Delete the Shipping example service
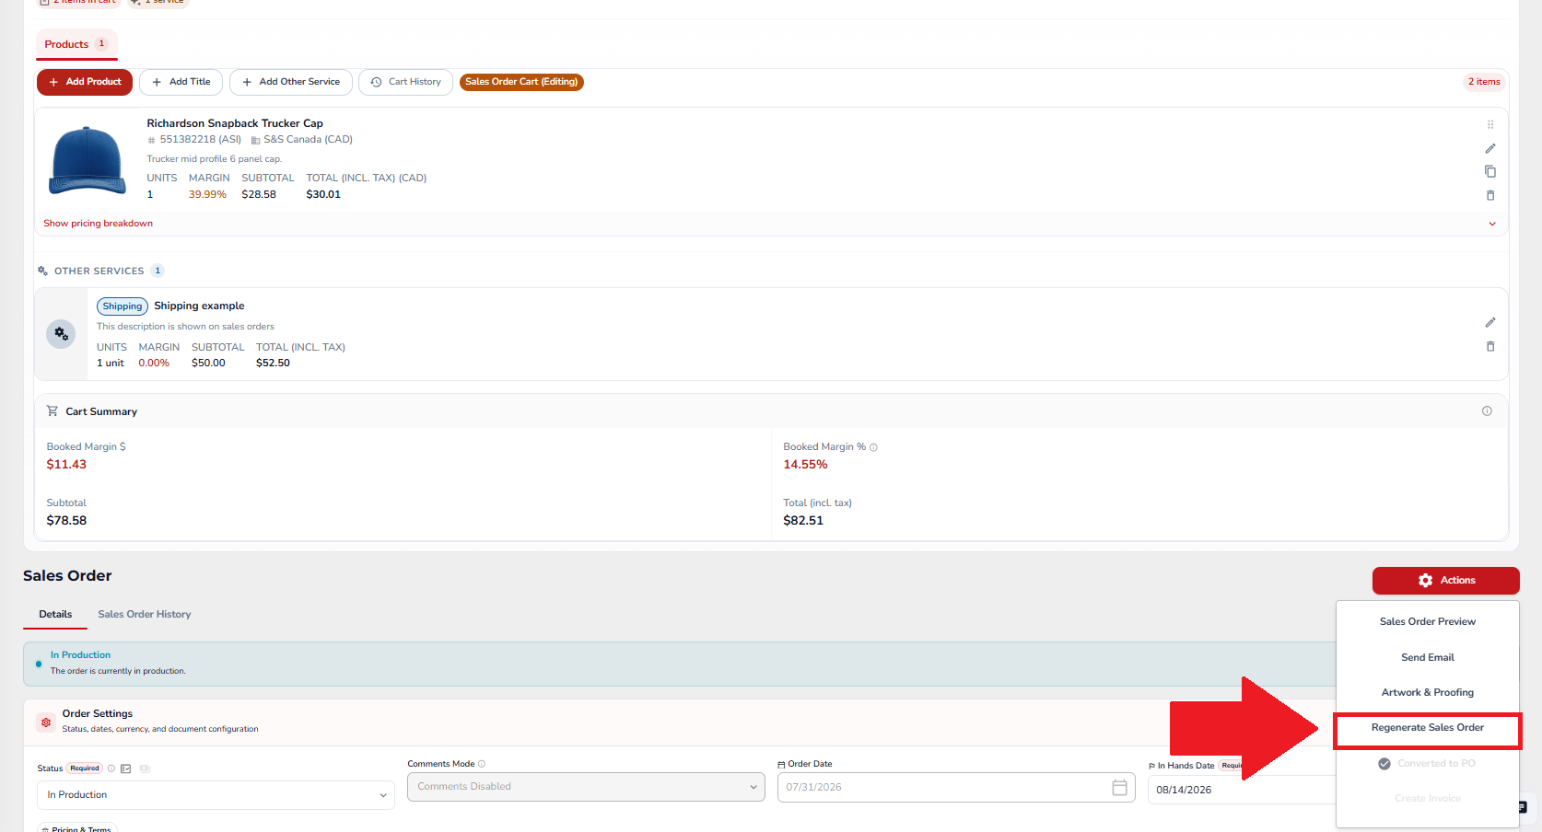The height and width of the screenshot is (832, 1542). click(x=1490, y=346)
